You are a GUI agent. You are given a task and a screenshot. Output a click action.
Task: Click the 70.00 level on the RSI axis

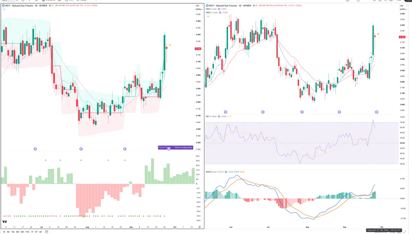click(x=402, y=122)
